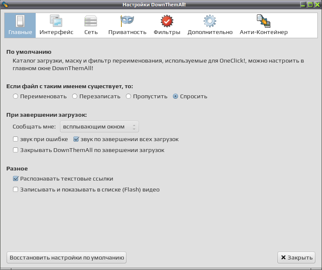Click the DownThemAll title bar app icon
The width and height of the screenshot is (322, 270).
coord(5,4)
